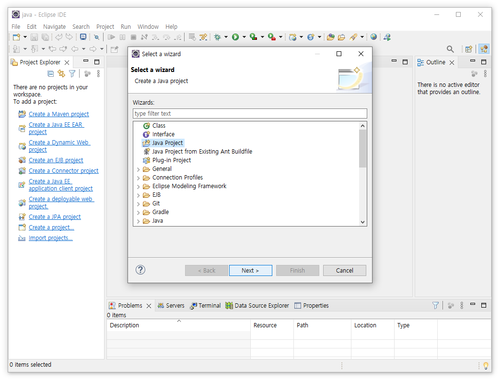Click the Coverage run icon
The image size is (501, 383).
[253, 37]
